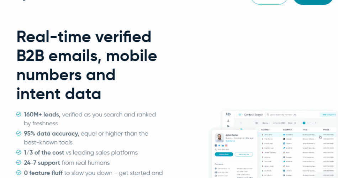Click the Facebook icon under John Carter
The width and height of the screenshot is (338, 178).
click(x=216, y=146)
